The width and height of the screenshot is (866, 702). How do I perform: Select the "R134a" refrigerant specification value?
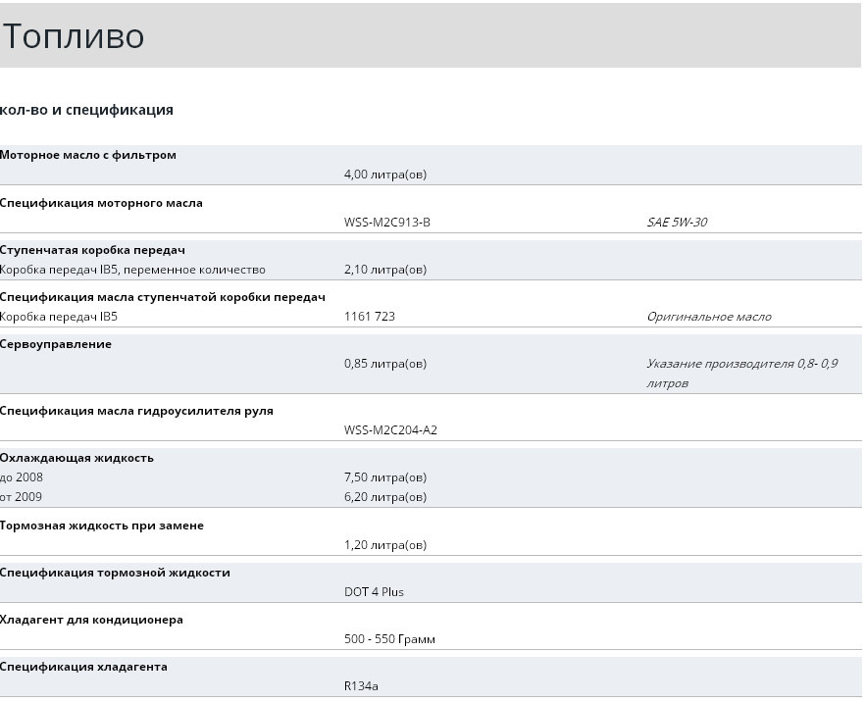click(x=361, y=686)
